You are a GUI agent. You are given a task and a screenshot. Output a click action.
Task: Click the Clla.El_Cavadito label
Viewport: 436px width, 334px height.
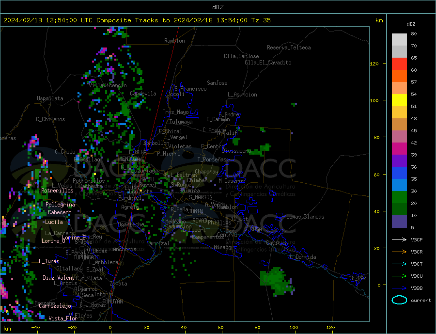pyautogui.click(x=268, y=63)
